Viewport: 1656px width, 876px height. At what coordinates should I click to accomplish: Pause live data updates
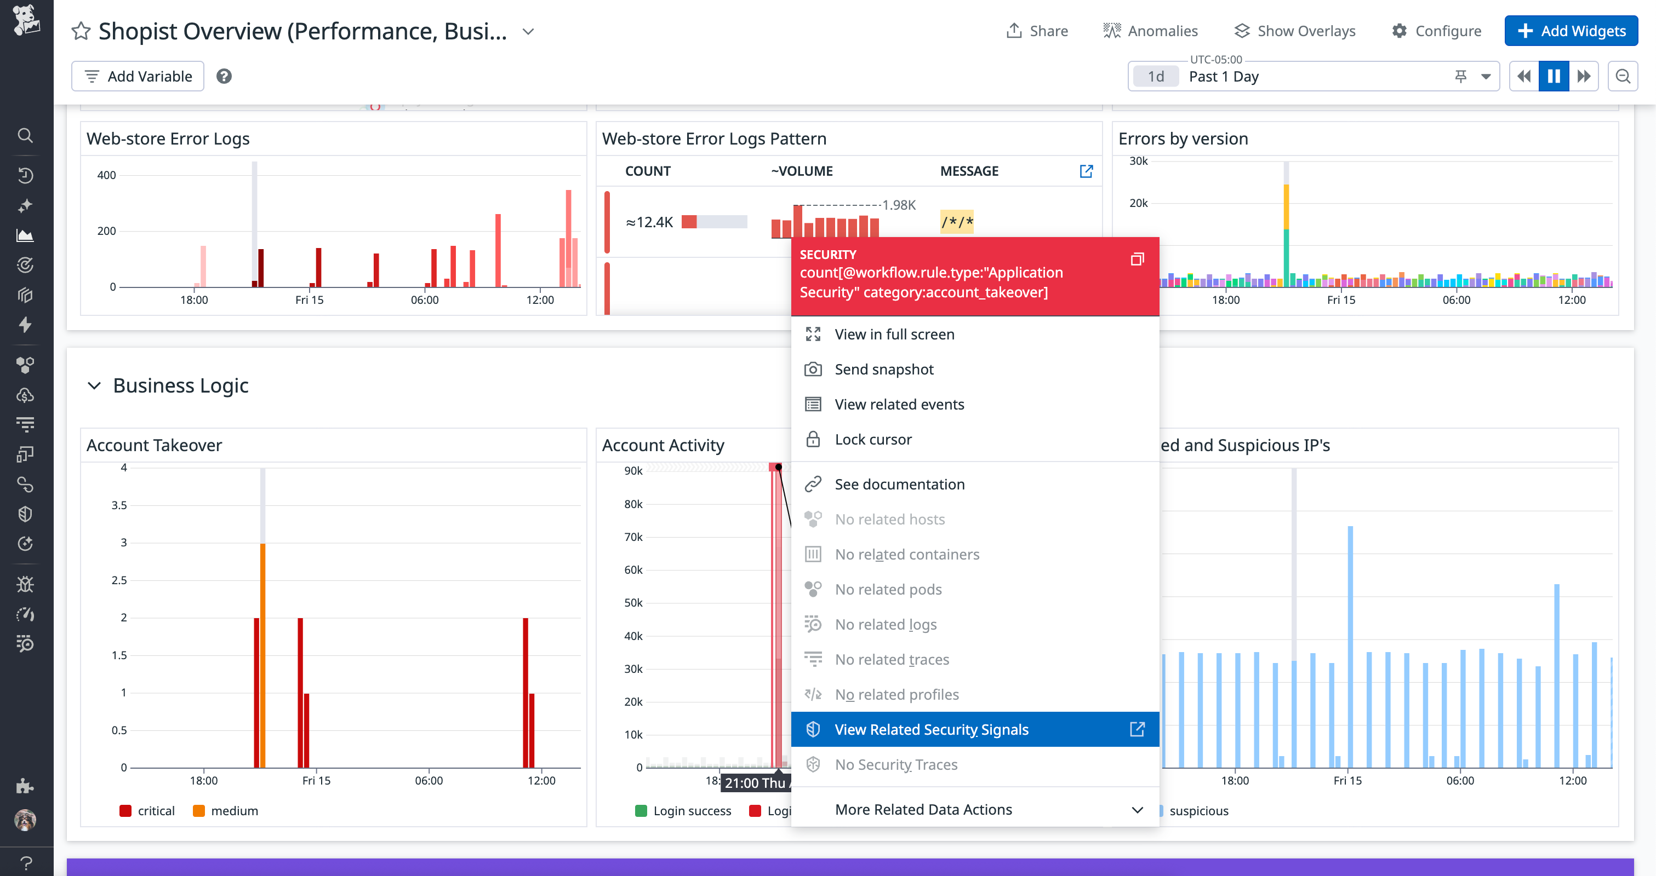point(1554,76)
